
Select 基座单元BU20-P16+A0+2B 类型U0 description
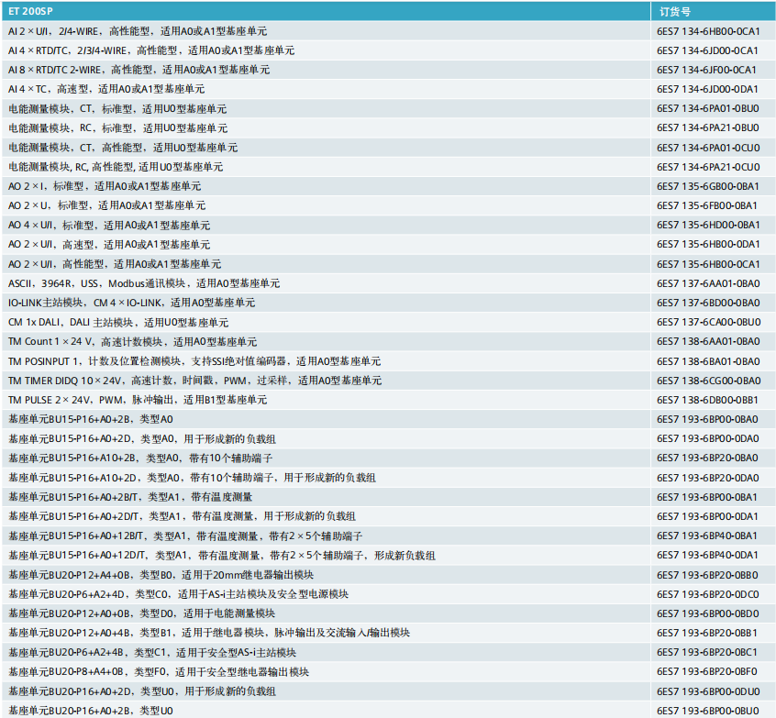91,711
